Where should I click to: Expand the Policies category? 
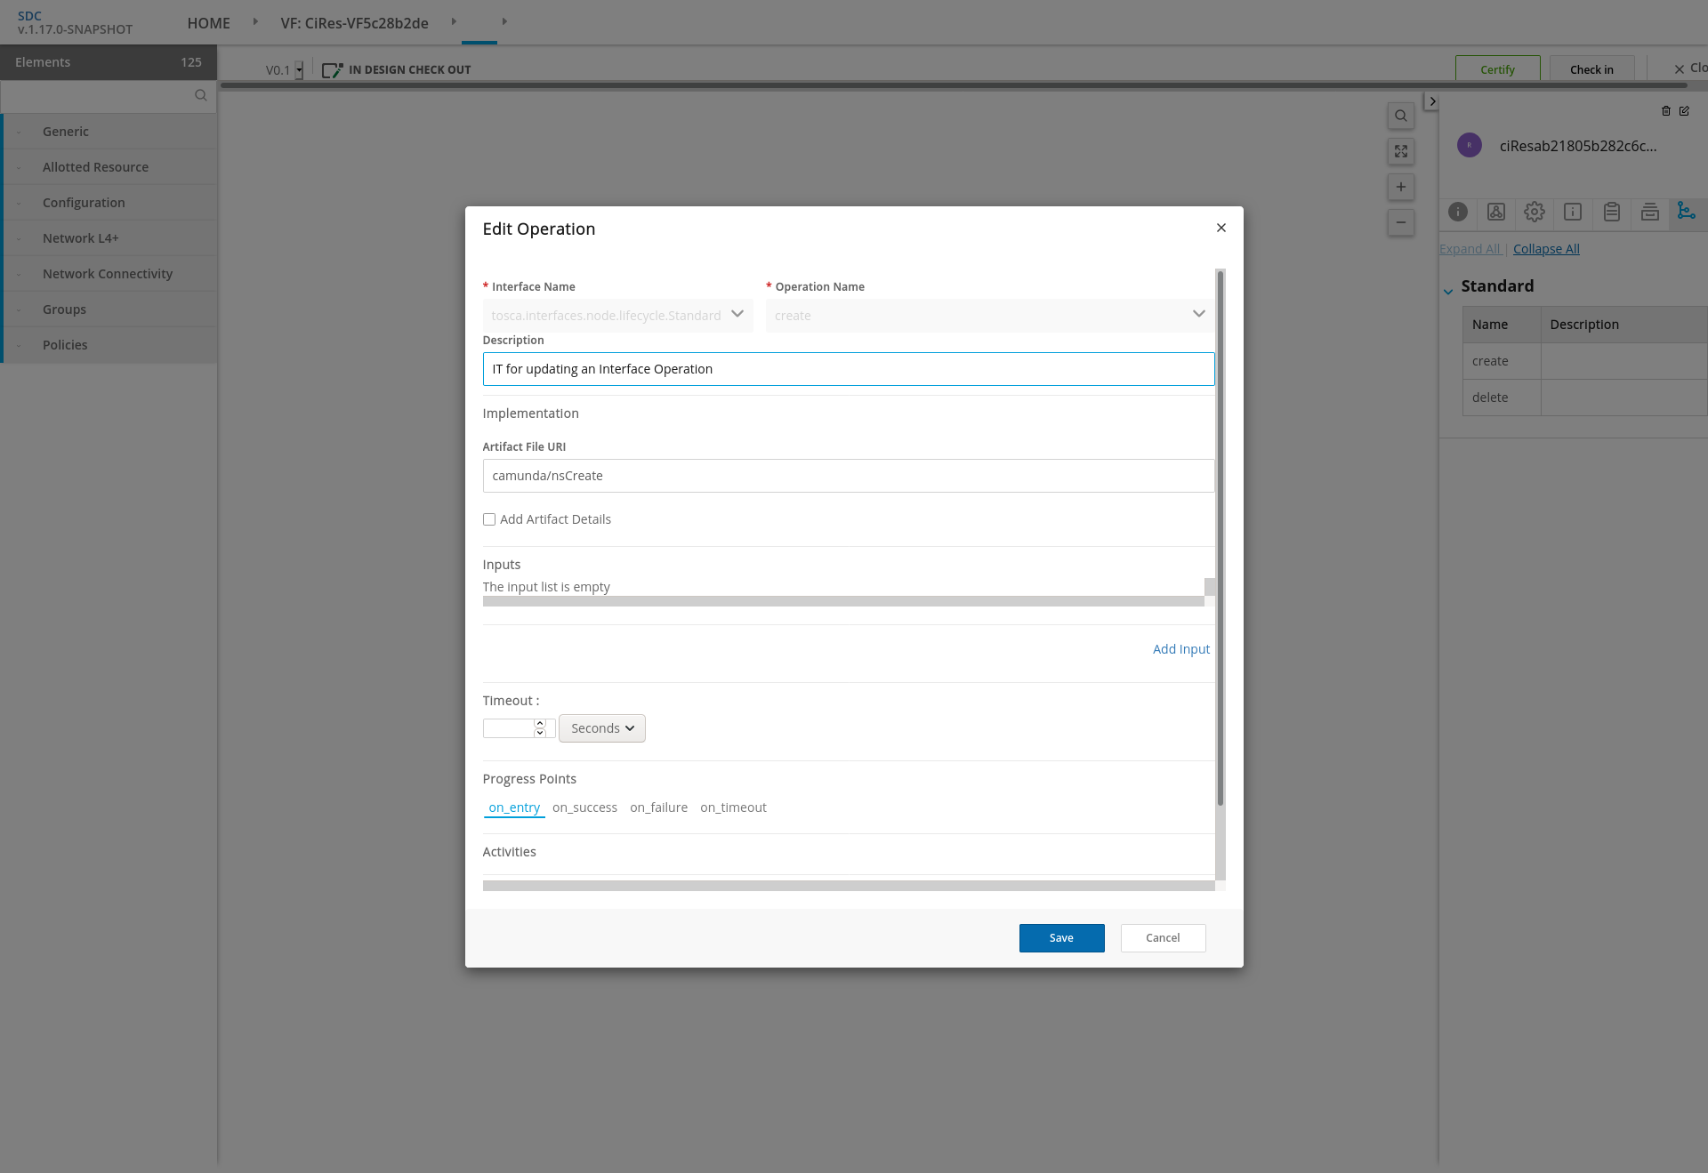point(109,345)
